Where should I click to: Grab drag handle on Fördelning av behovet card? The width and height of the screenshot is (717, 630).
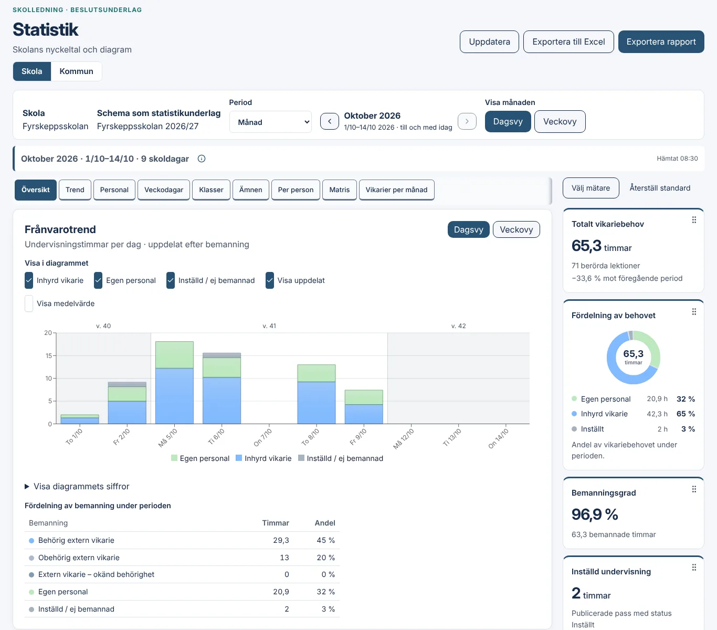(694, 312)
